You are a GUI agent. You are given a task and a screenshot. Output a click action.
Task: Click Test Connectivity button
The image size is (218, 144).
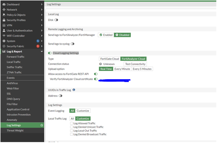coord(135,64)
